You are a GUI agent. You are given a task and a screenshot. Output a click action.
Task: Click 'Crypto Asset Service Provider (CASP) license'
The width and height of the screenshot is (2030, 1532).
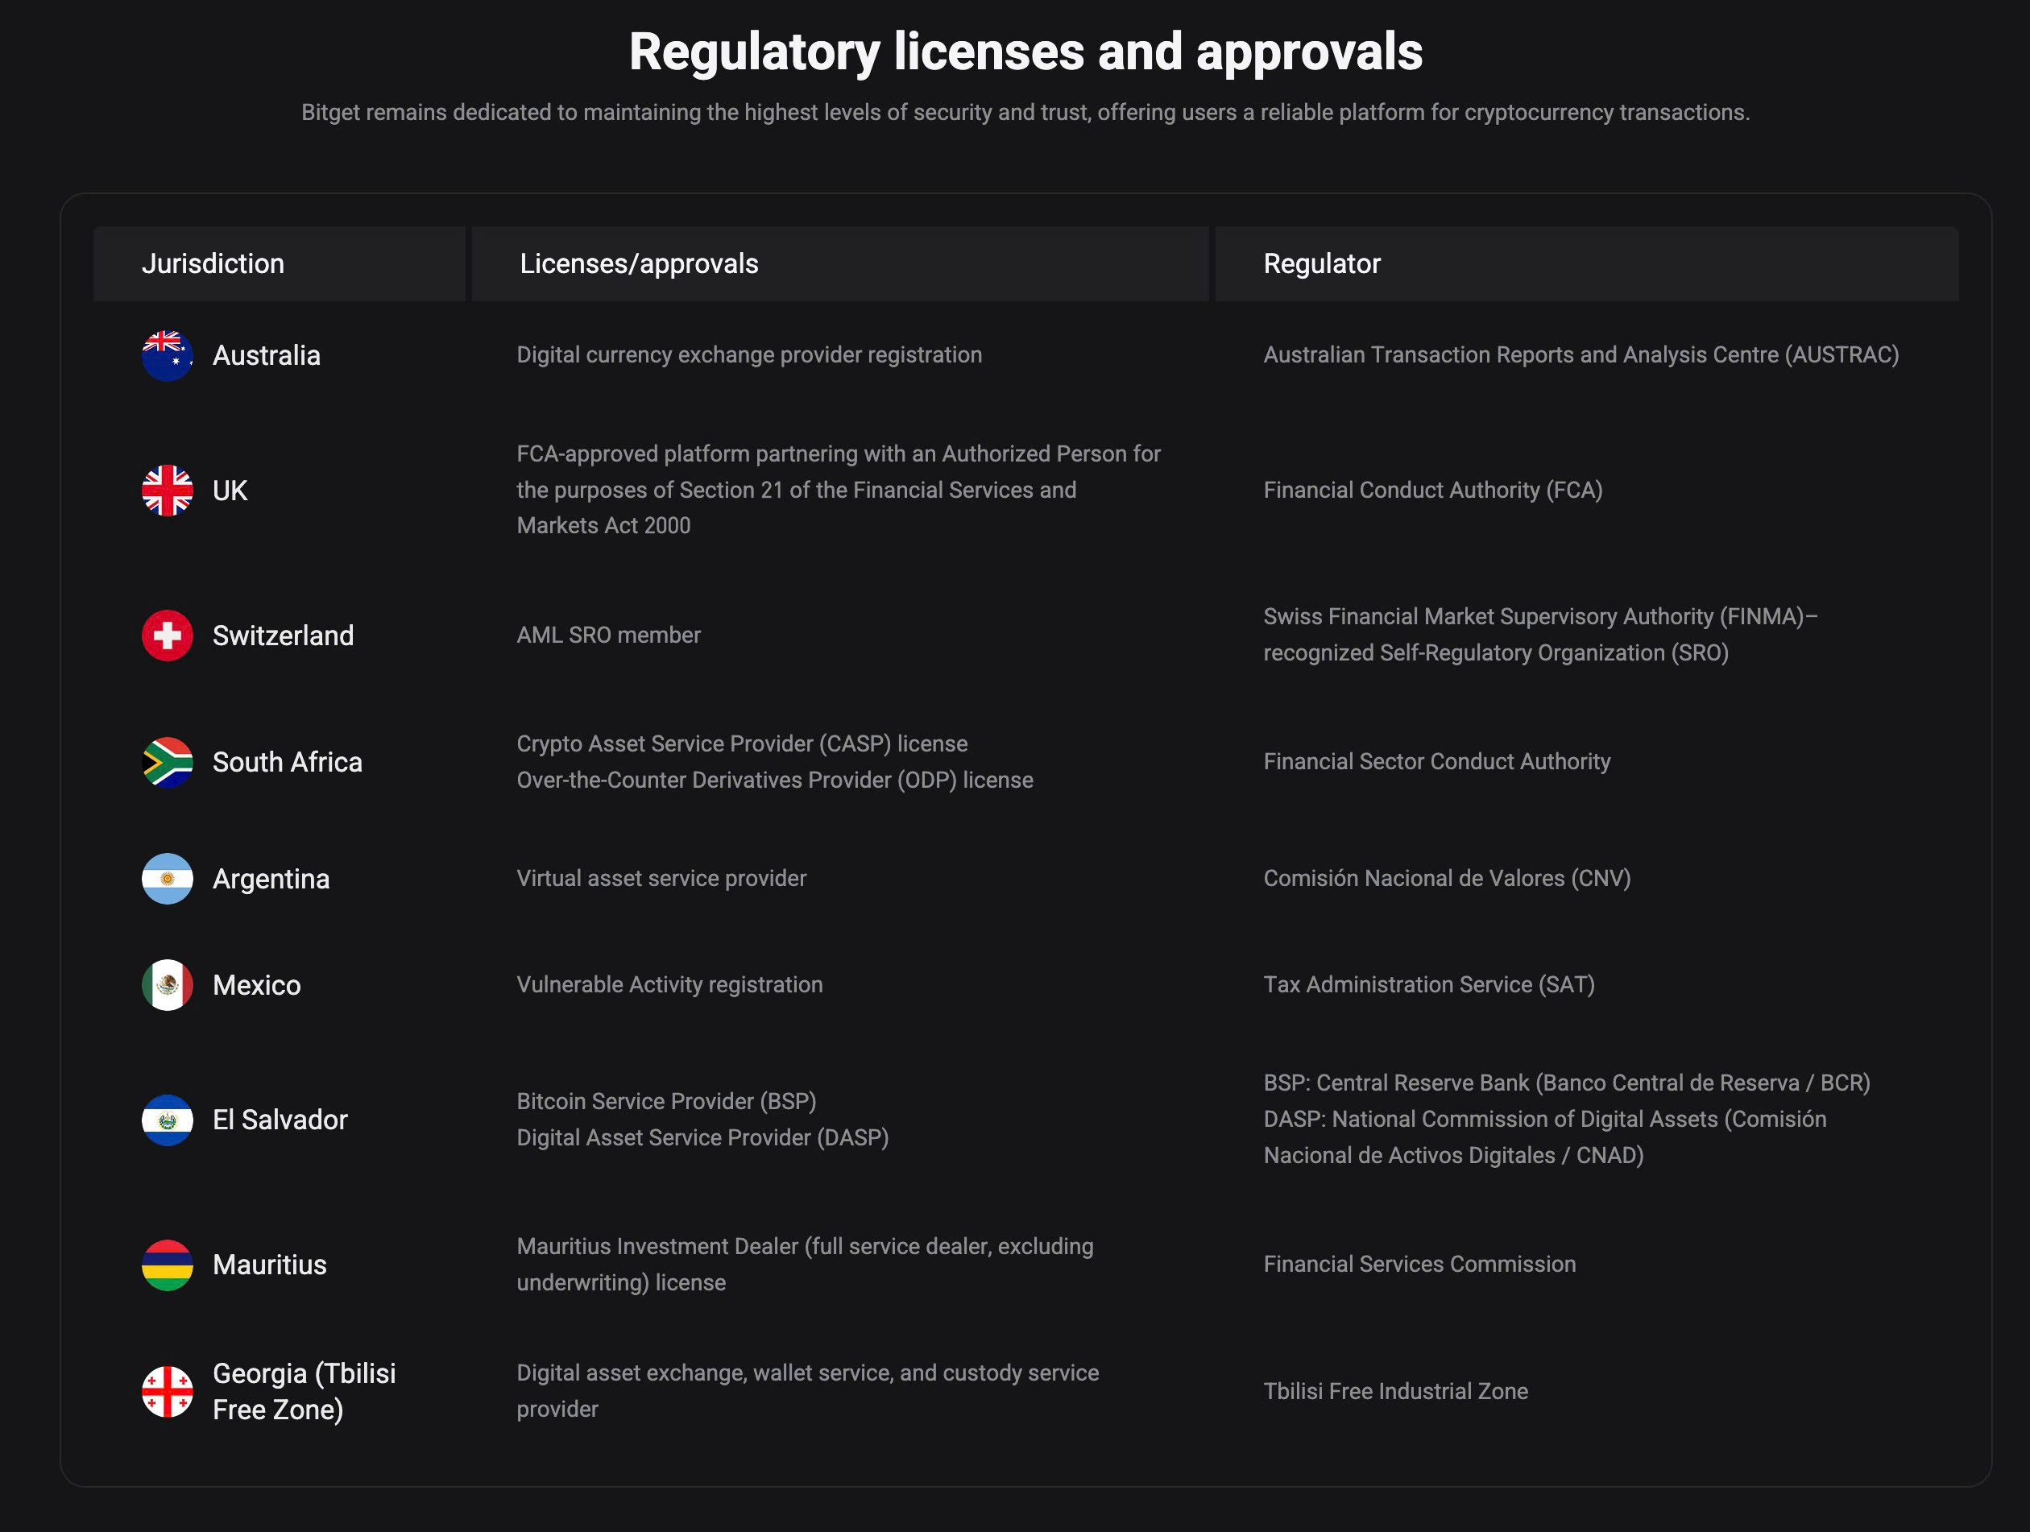click(x=742, y=744)
